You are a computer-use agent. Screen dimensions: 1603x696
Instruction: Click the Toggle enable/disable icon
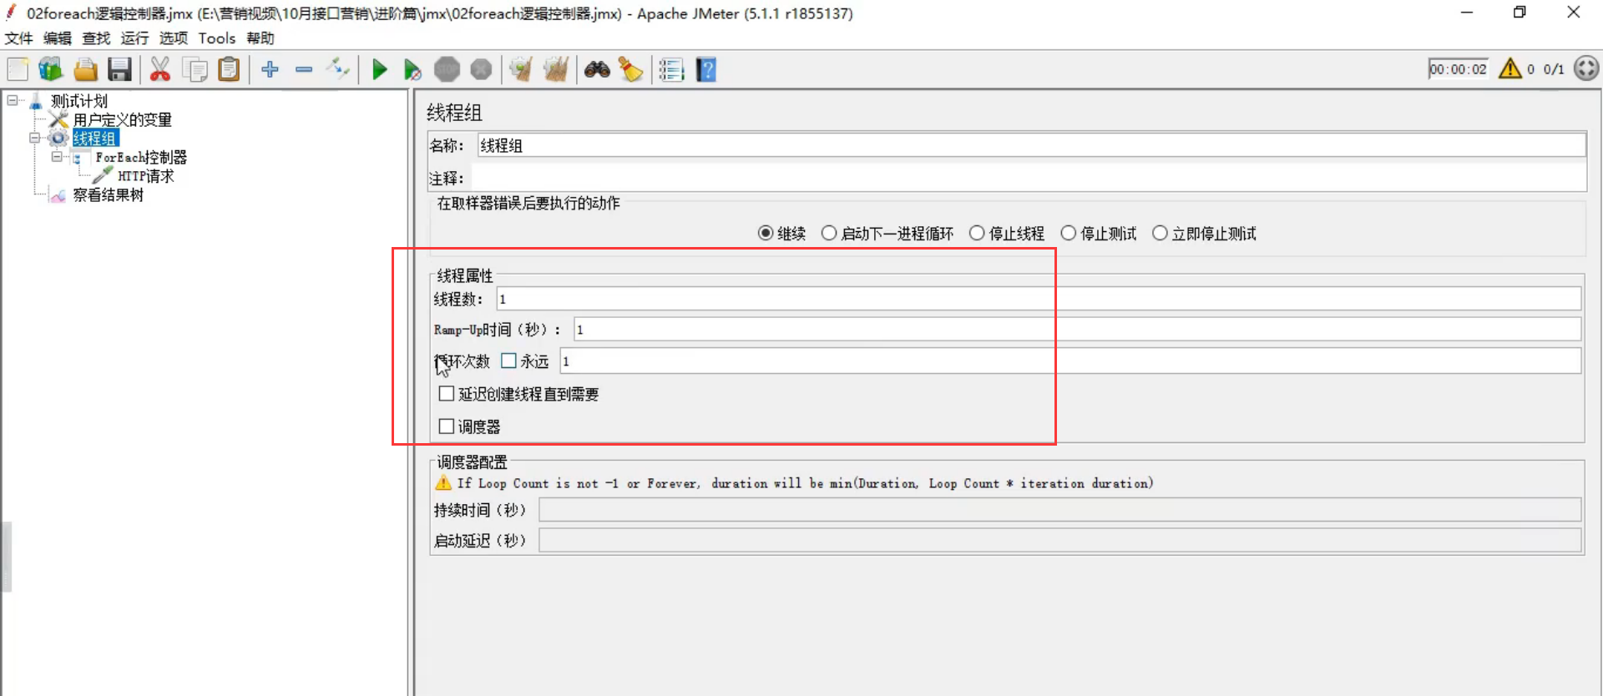tap(338, 68)
